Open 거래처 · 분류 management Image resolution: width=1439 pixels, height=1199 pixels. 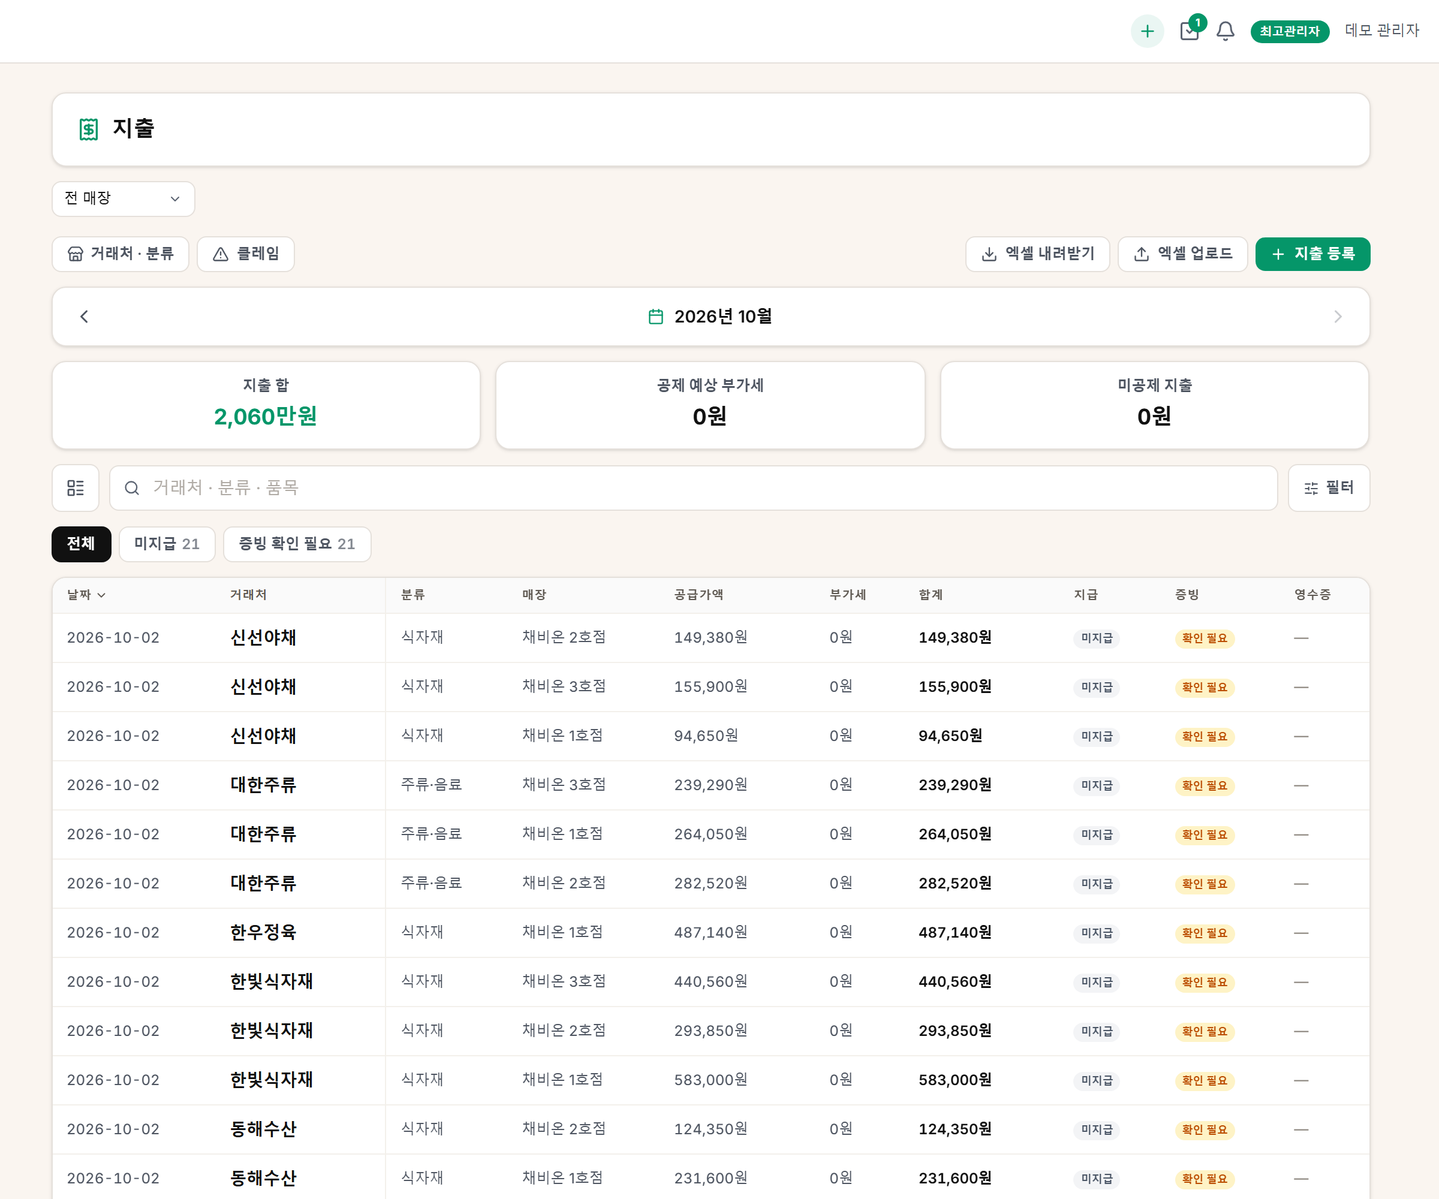point(121,254)
